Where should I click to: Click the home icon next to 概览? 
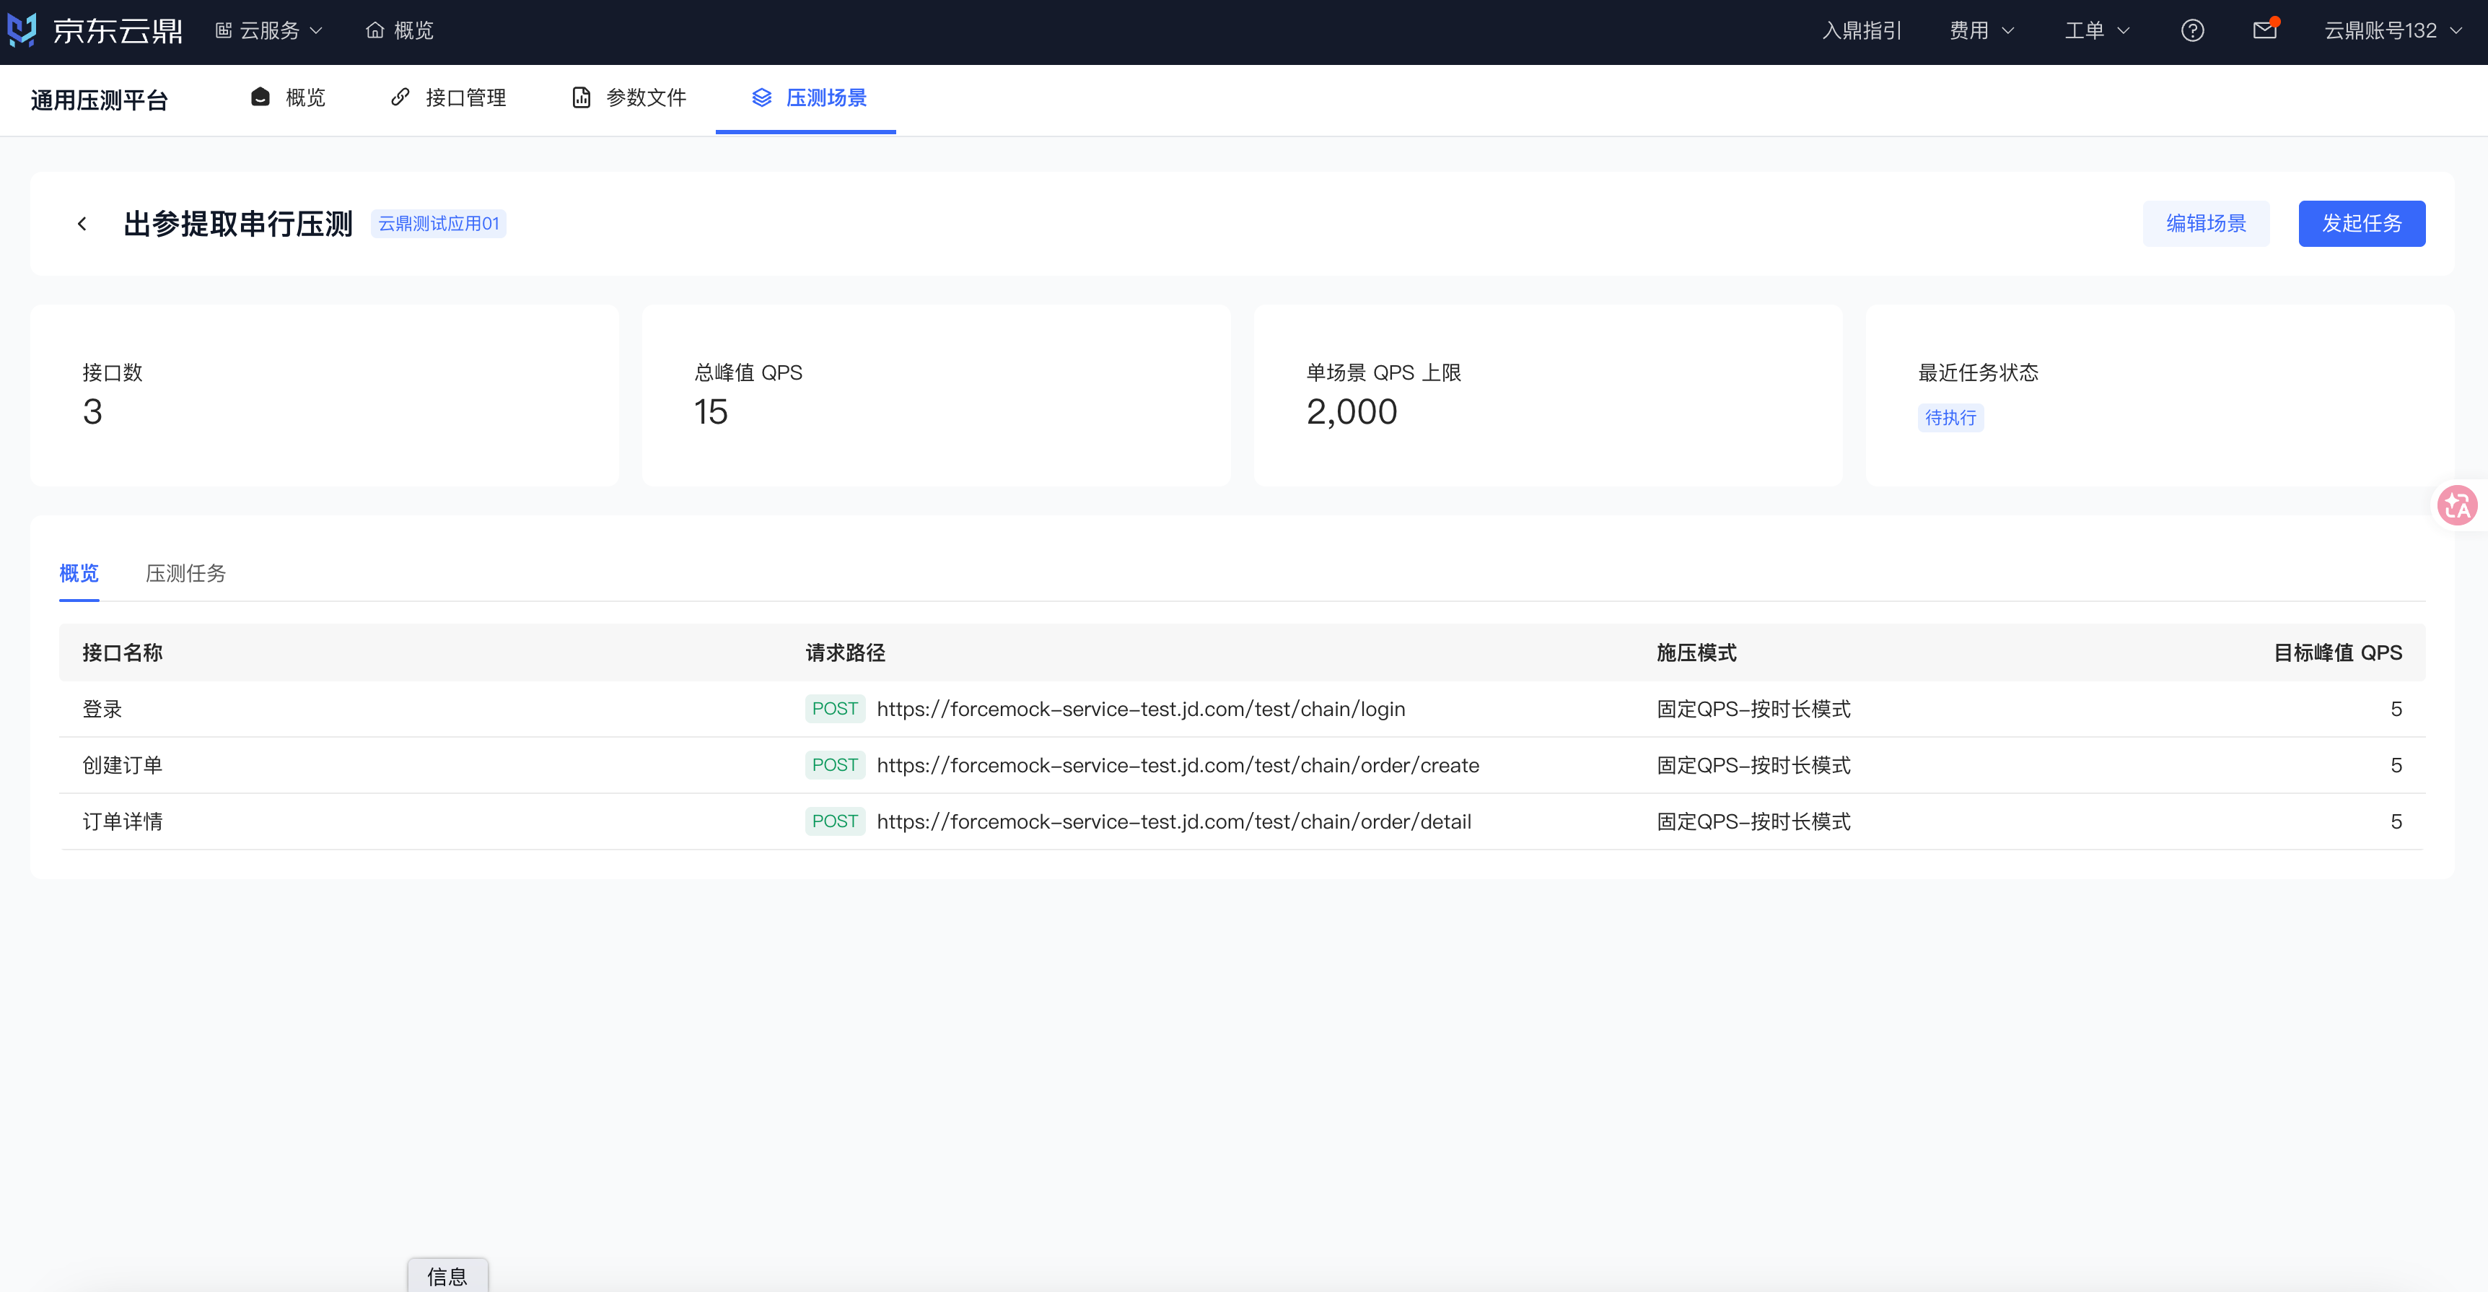point(374,31)
